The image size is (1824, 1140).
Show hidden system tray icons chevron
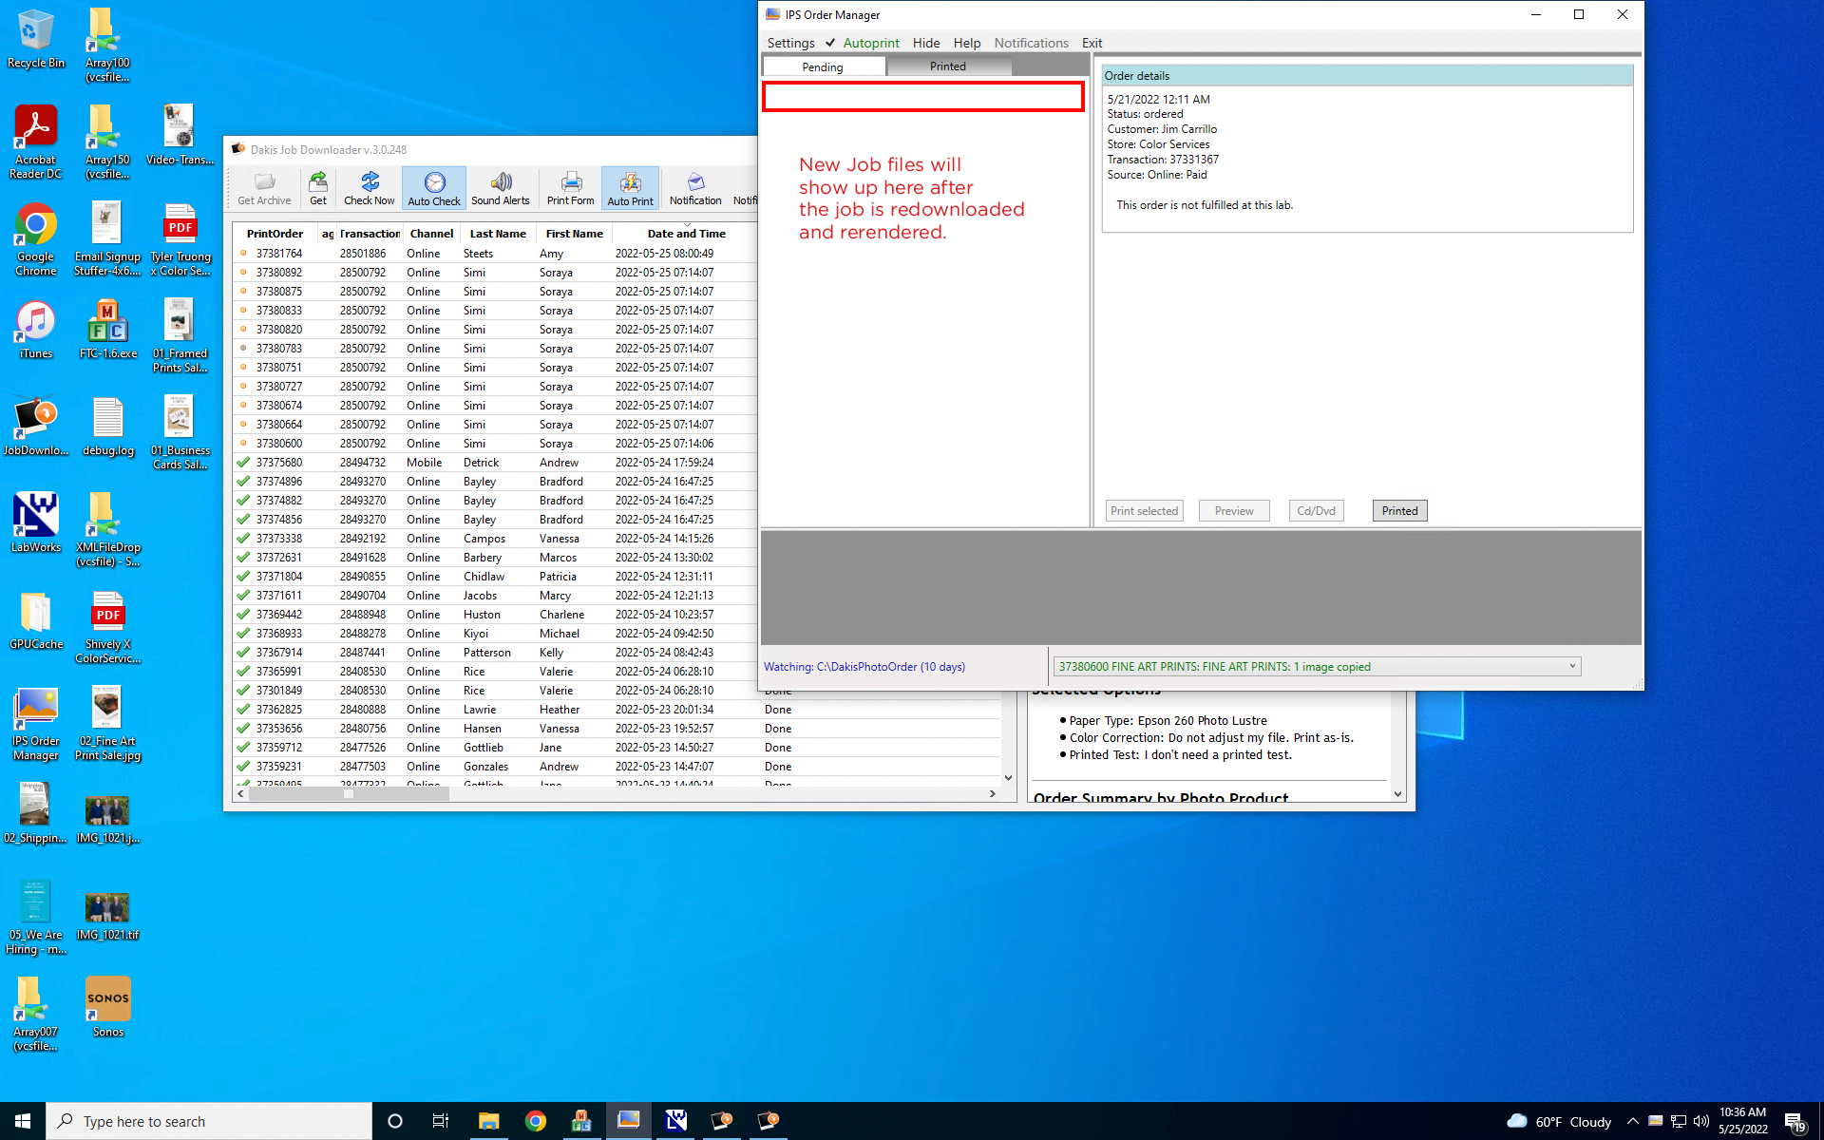pos(1632,1121)
